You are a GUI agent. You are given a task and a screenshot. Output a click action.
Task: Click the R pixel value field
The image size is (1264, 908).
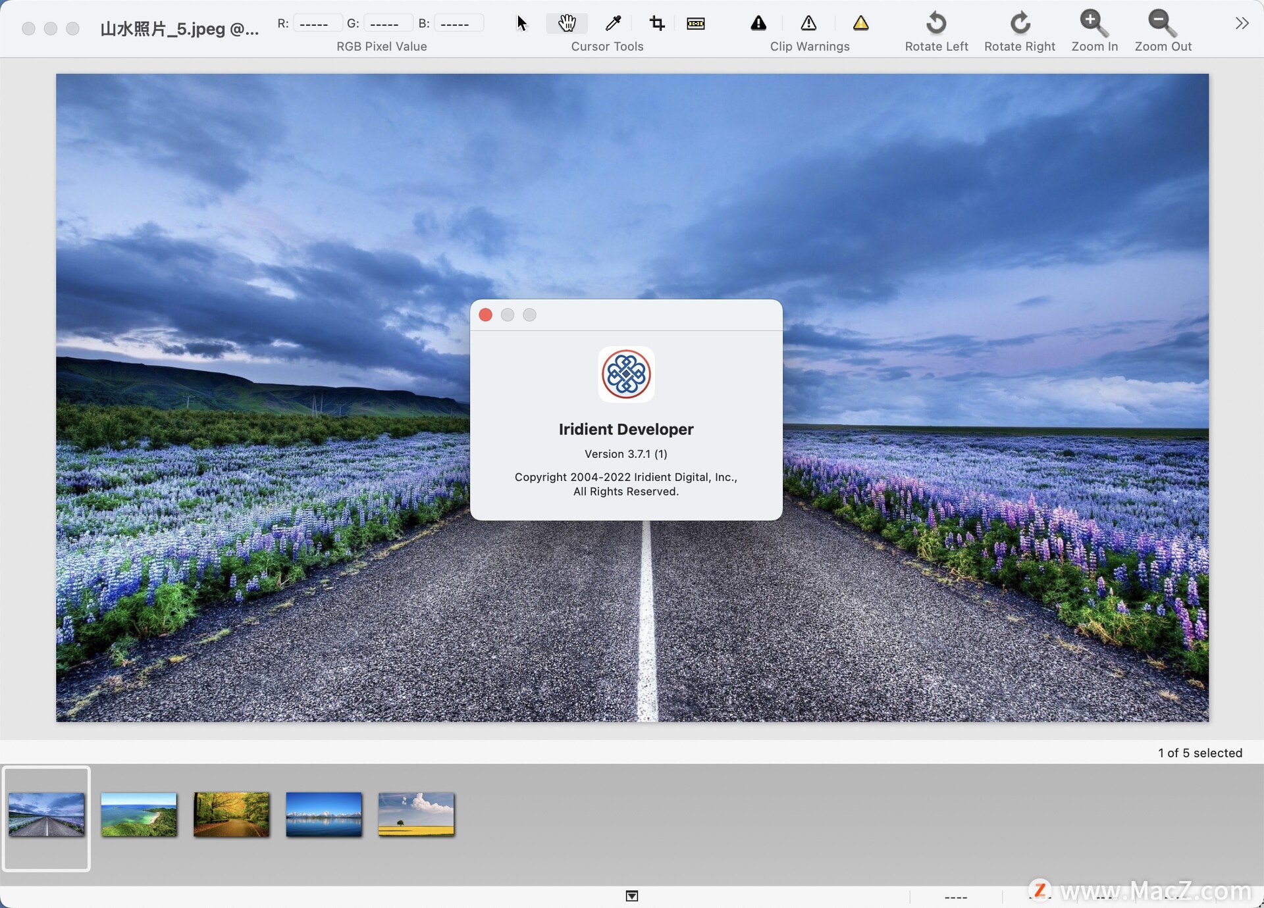[x=317, y=24]
